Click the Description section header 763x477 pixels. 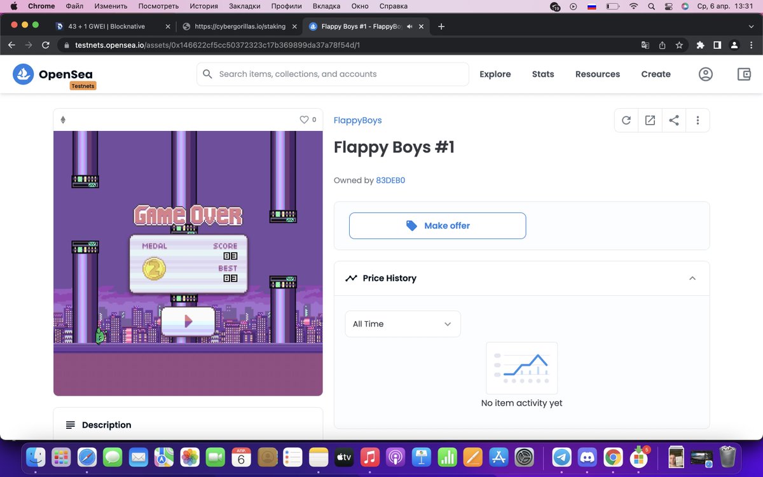188,424
